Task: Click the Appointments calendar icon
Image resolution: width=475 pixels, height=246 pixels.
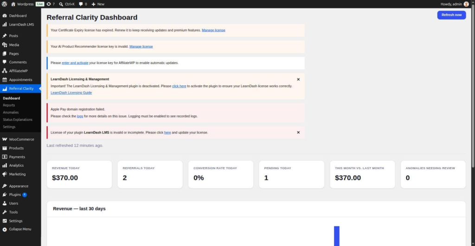Action: tap(5, 80)
